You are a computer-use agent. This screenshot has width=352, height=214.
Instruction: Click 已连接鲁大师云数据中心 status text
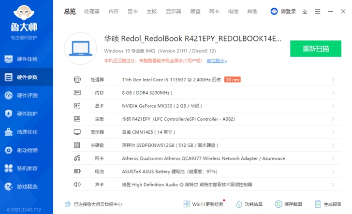(x=98, y=204)
